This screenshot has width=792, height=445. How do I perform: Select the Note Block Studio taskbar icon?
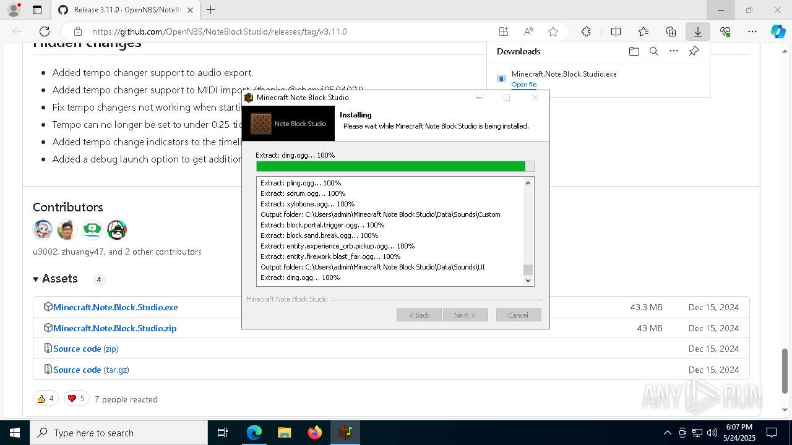[x=345, y=433]
